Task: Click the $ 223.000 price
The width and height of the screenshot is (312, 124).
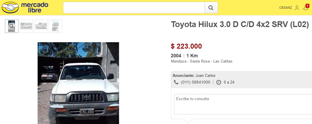Action: tap(186, 46)
